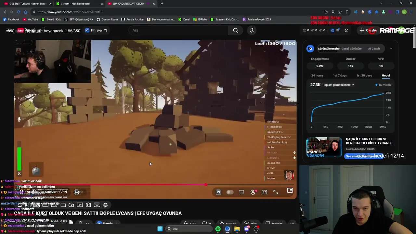
Task: Open the vidIQ Filtreler filter button
Action: (96, 30)
